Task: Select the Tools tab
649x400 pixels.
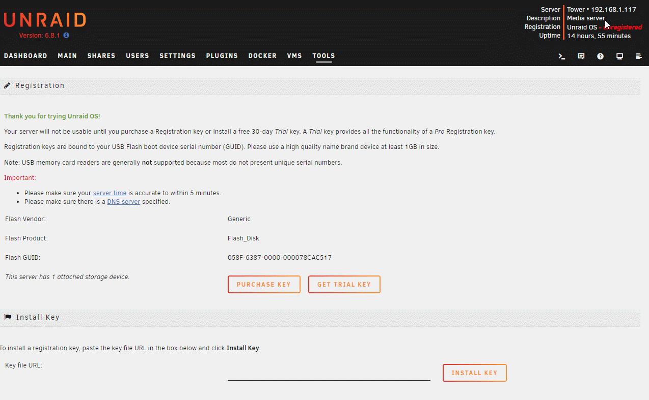Action: (323, 56)
